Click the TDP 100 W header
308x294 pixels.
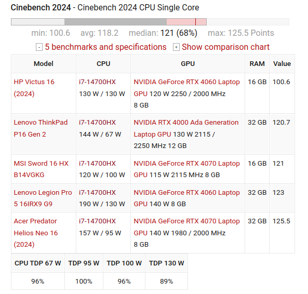tap(124, 263)
